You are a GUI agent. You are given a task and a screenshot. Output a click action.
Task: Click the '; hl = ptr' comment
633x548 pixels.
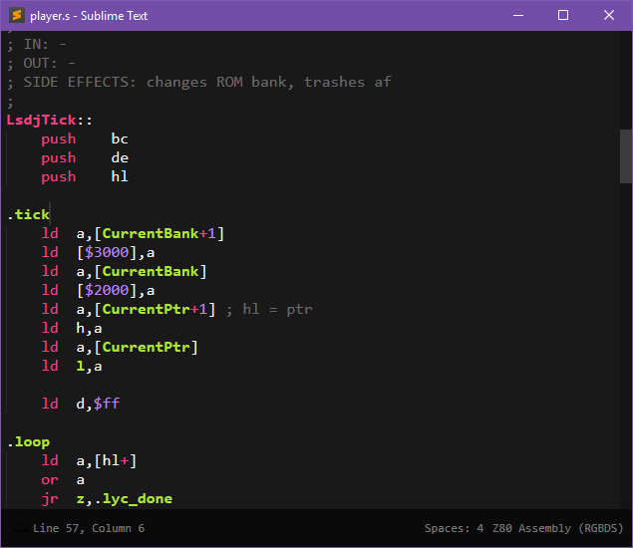[x=269, y=309]
